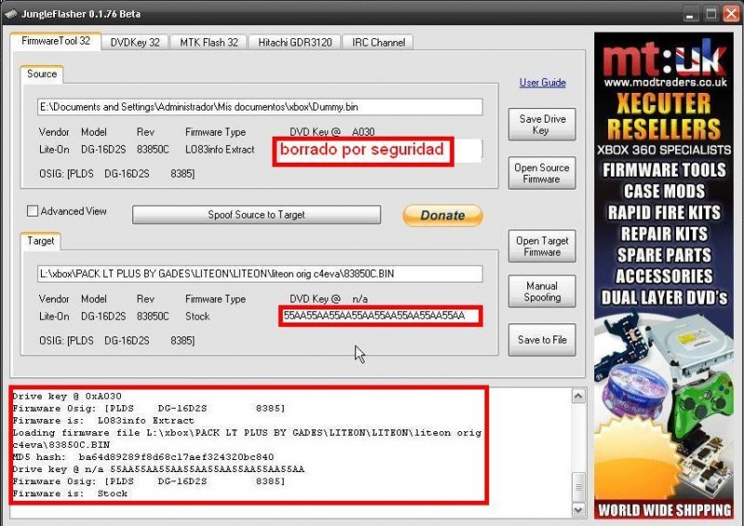Go to the IRC Channel tab

click(x=379, y=43)
